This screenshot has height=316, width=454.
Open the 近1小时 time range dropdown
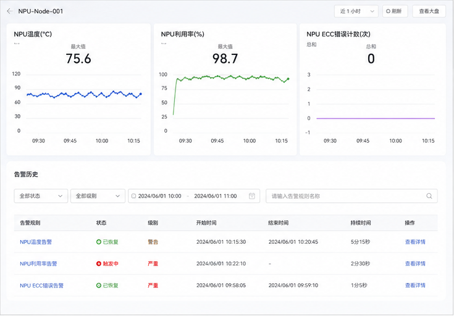click(x=356, y=11)
